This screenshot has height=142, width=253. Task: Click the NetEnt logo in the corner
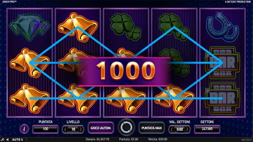click(x=246, y=140)
